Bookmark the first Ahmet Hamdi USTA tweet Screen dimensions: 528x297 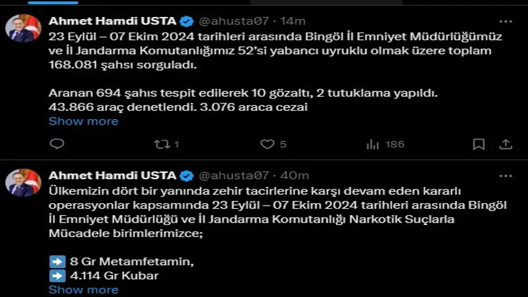click(x=478, y=145)
